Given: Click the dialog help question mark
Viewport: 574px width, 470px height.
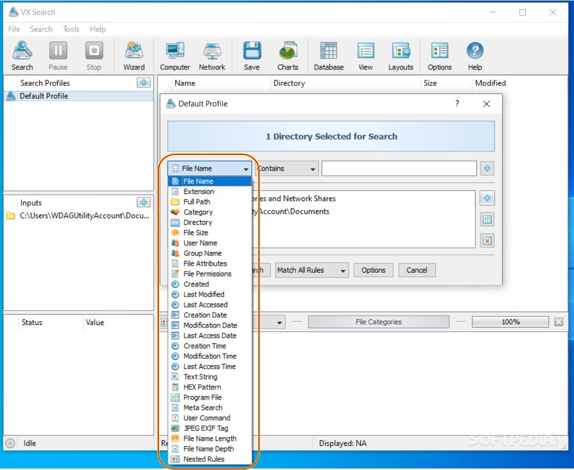Looking at the screenshot, I should point(457,104).
